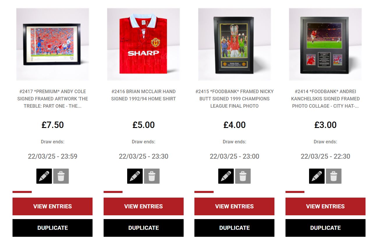Edit the Andrei Kanchelskis collage listing
Image resolution: width=376 pixels, height=242 pixels.
pos(317,176)
